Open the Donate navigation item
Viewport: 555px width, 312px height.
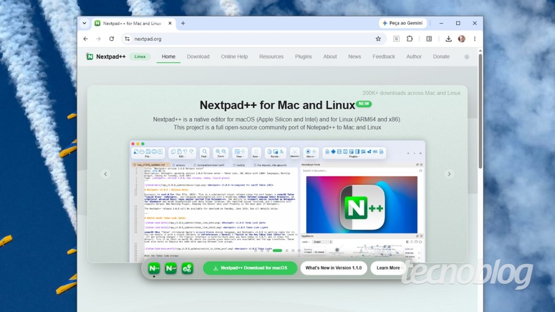point(441,57)
